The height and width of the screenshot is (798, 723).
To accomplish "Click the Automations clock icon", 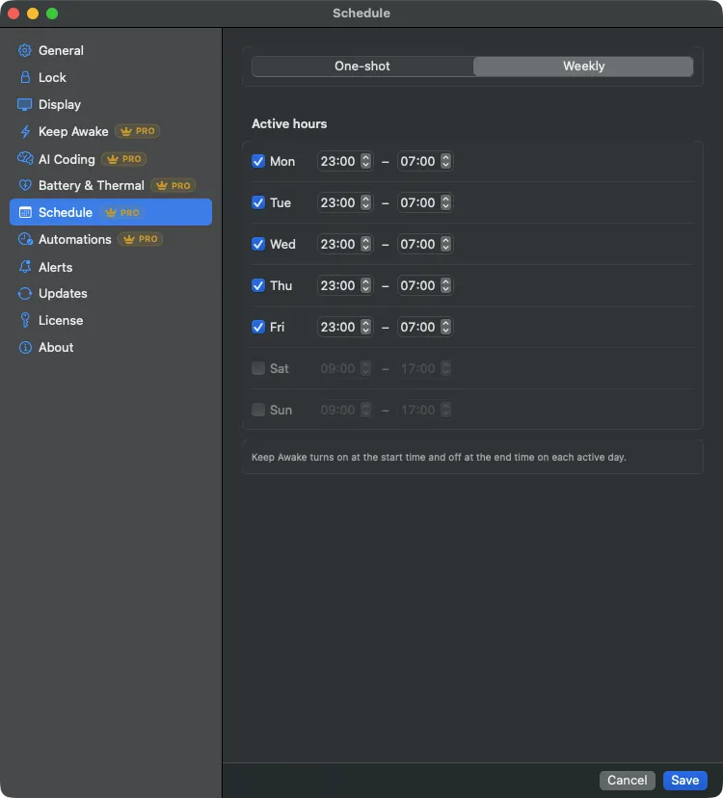I will coord(24,239).
